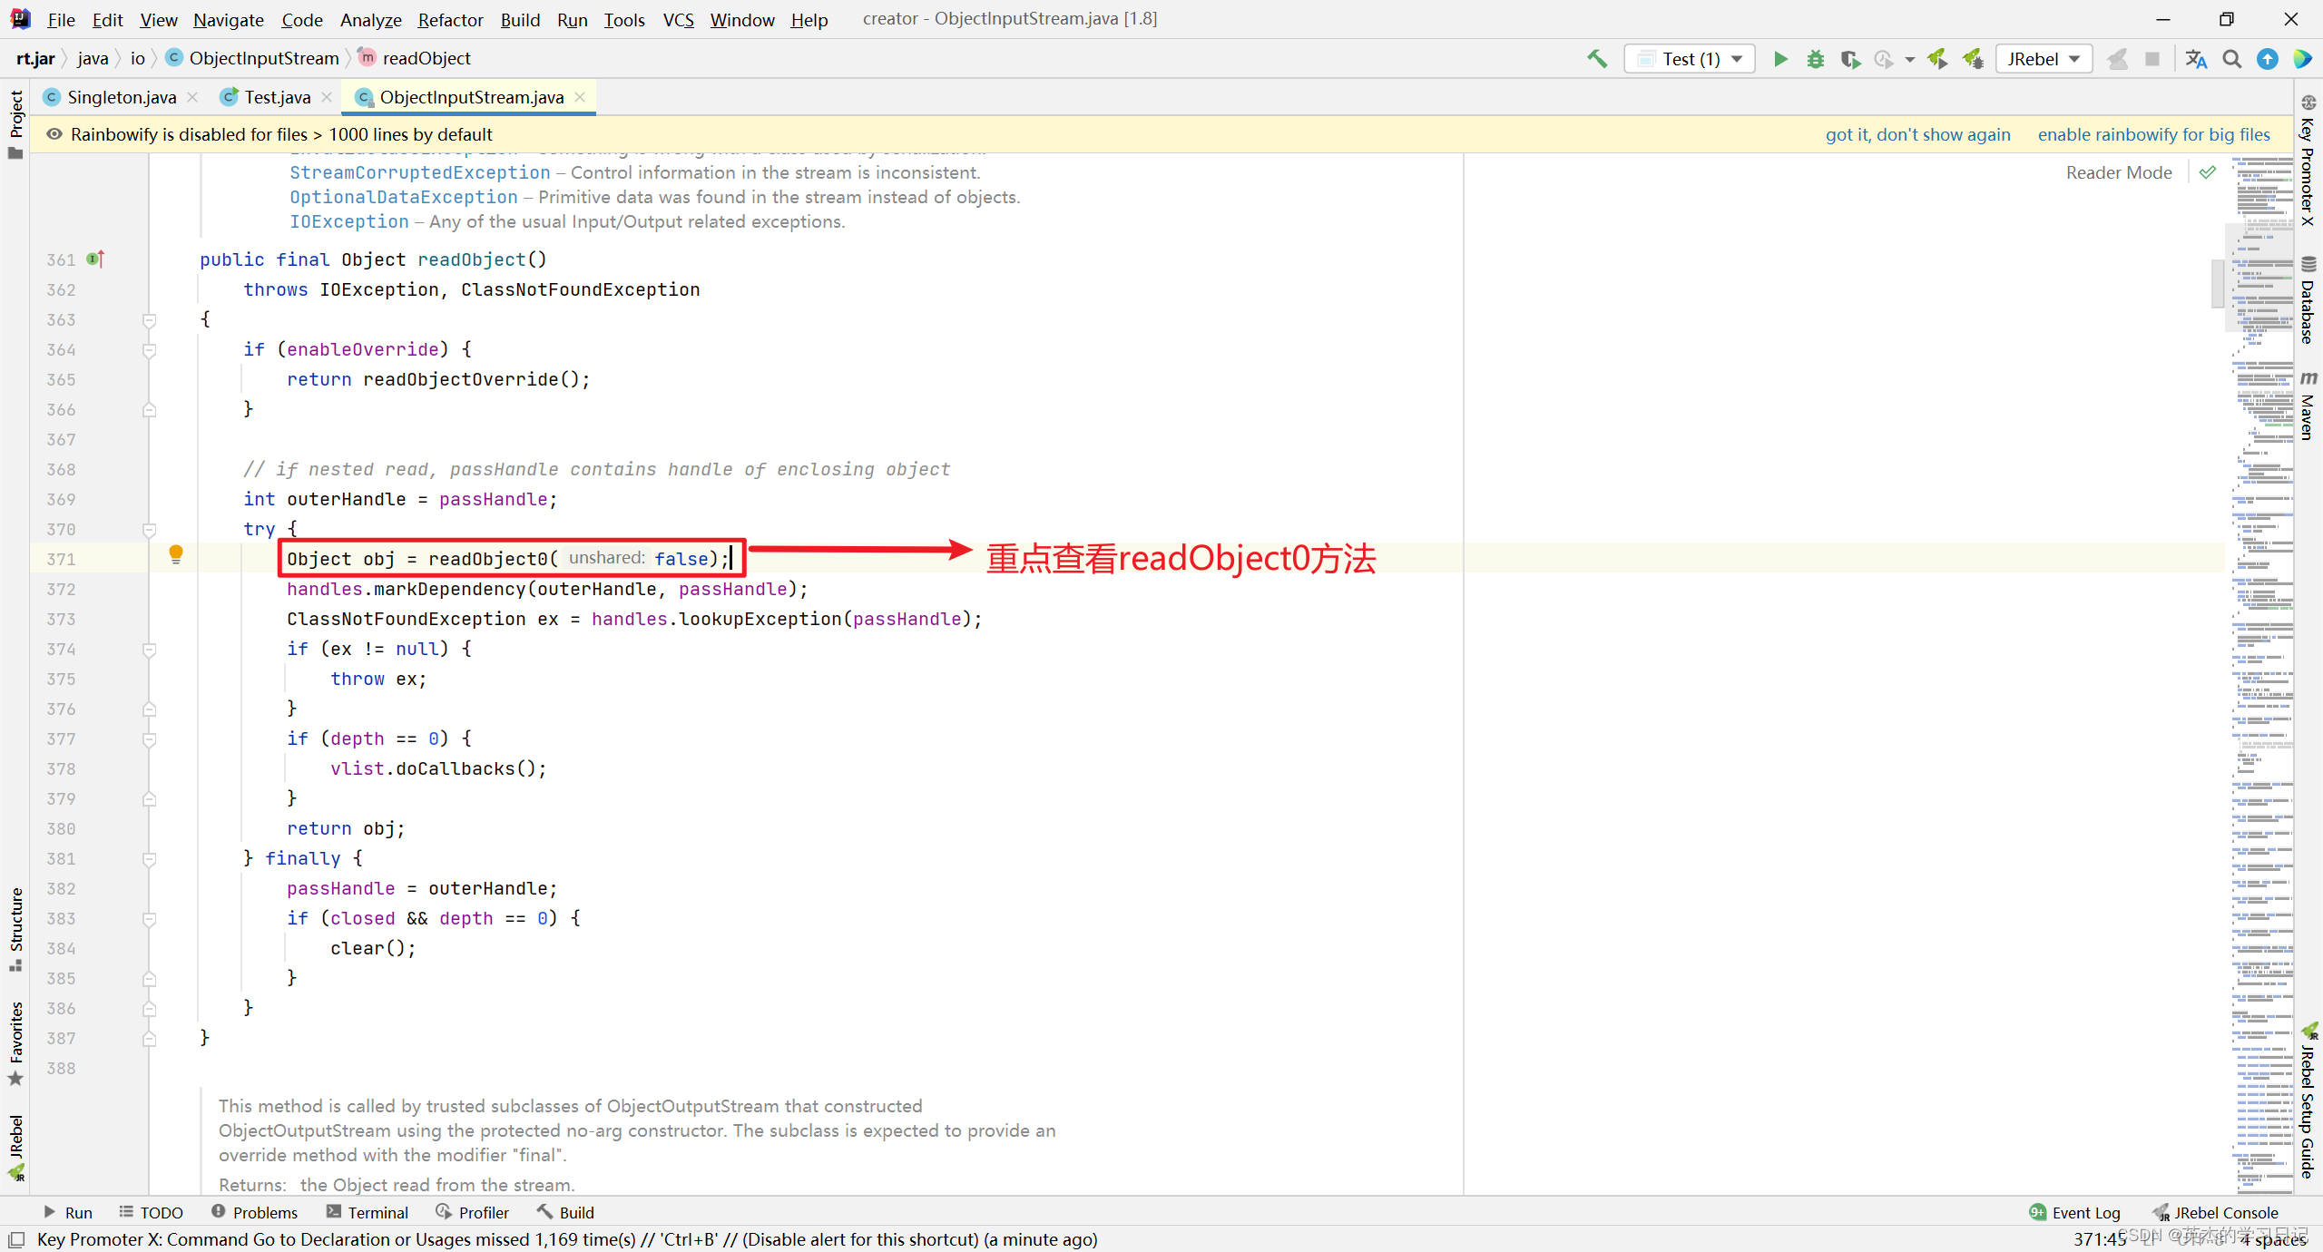
Task: Run with JRebel rocket icon
Action: point(1937,59)
